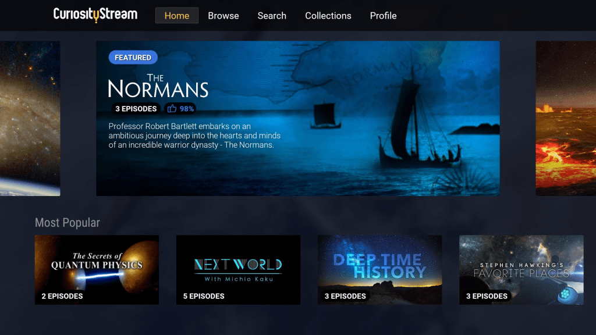Click the thumbs-up rating icon on The Normans
Screen dimensions: 596x335
171,109
